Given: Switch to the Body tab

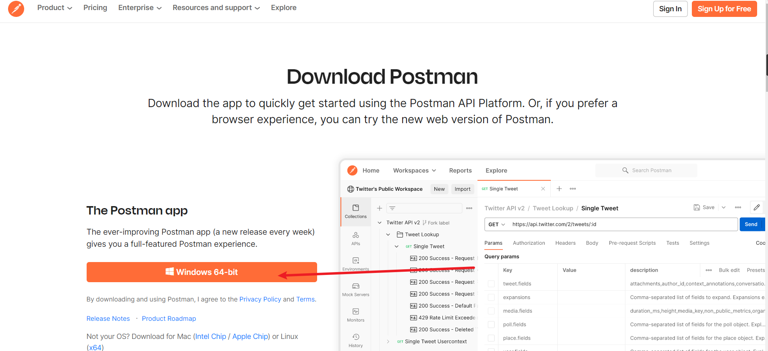Looking at the screenshot, I should (592, 243).
